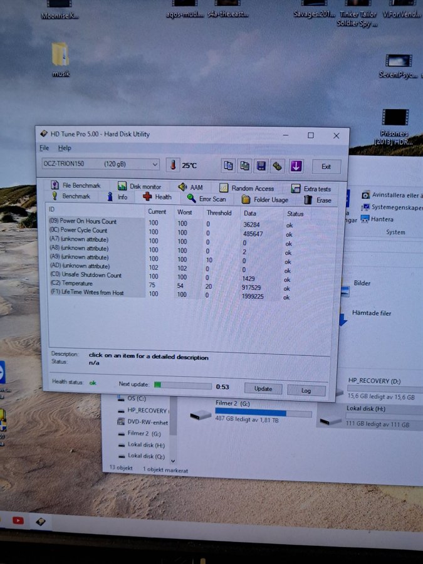Screen dimensions: 423x564
Task: Select the (AD) unknown attribute row
Action: point(170,268)
